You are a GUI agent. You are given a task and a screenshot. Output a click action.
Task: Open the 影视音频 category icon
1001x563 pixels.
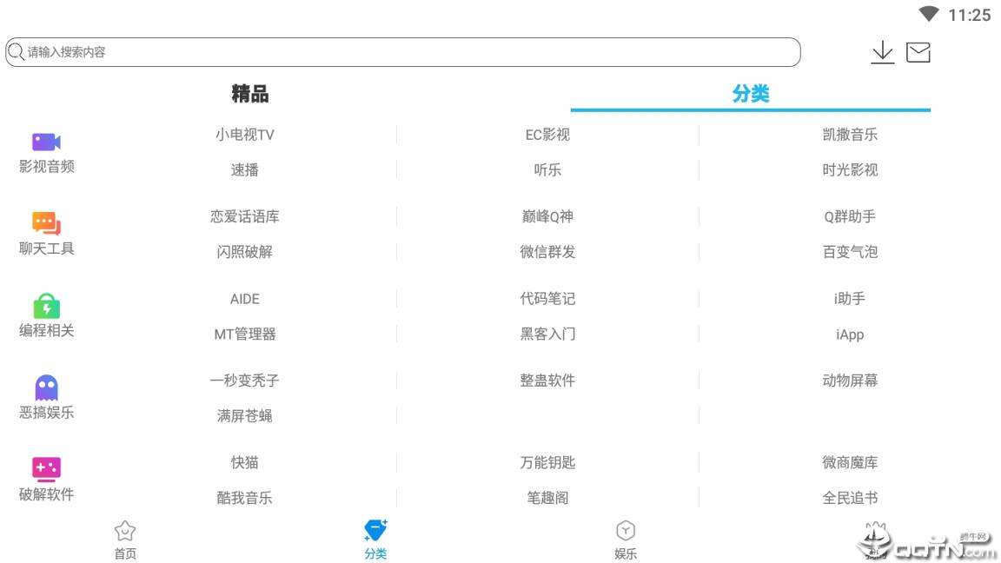[x=45, y=142]
